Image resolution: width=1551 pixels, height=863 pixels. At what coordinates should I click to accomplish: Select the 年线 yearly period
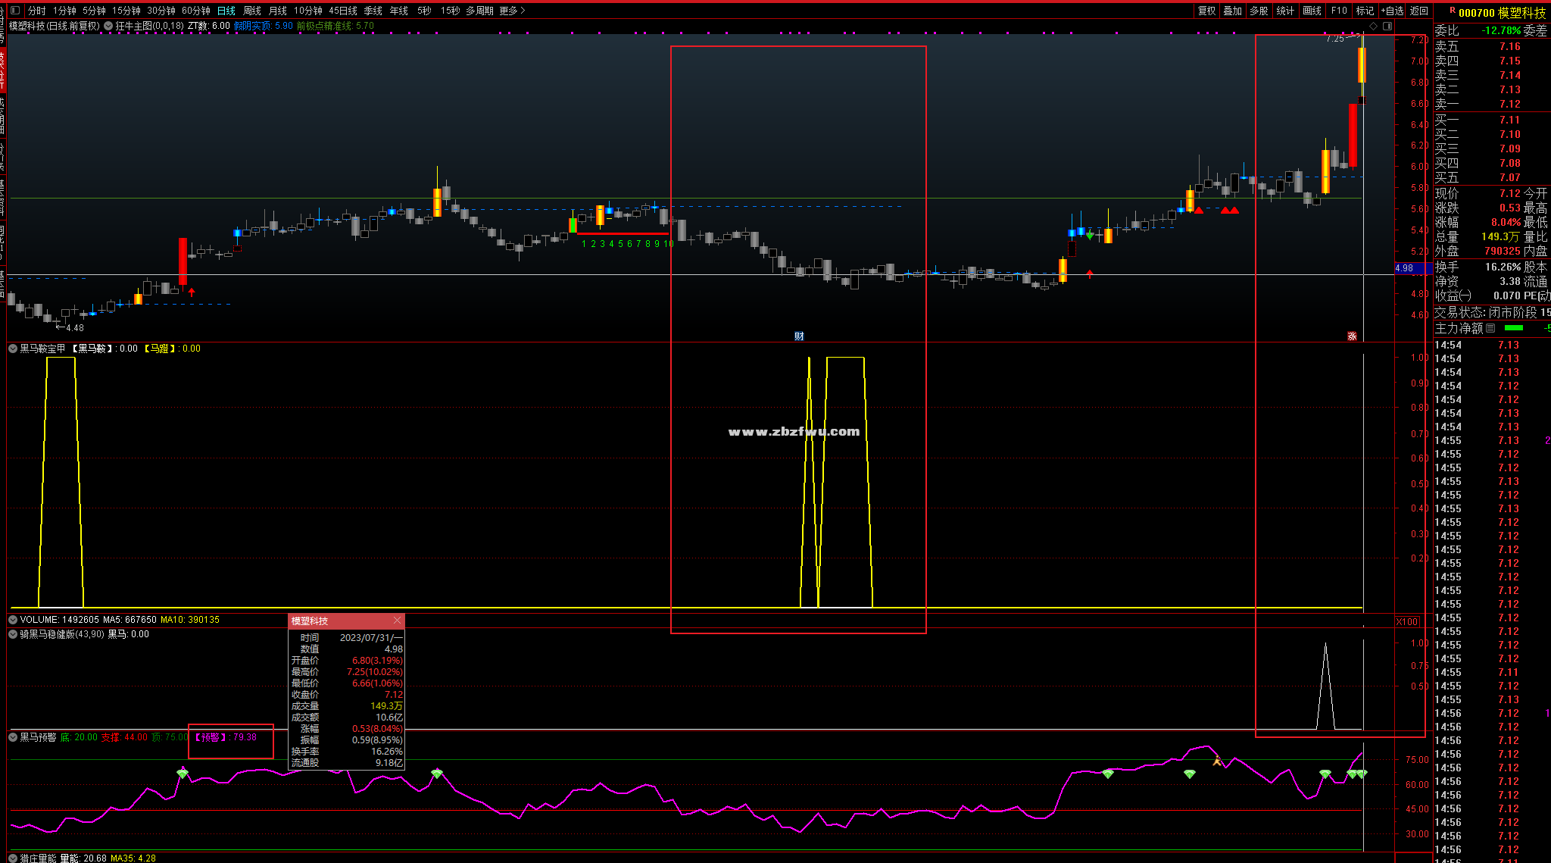point(399,11)
